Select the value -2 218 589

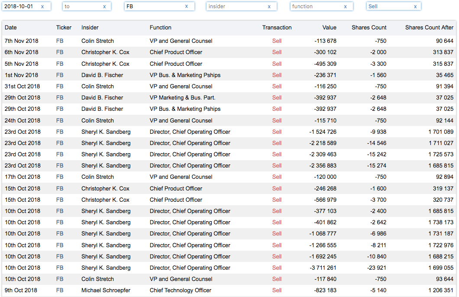point(323,143)
